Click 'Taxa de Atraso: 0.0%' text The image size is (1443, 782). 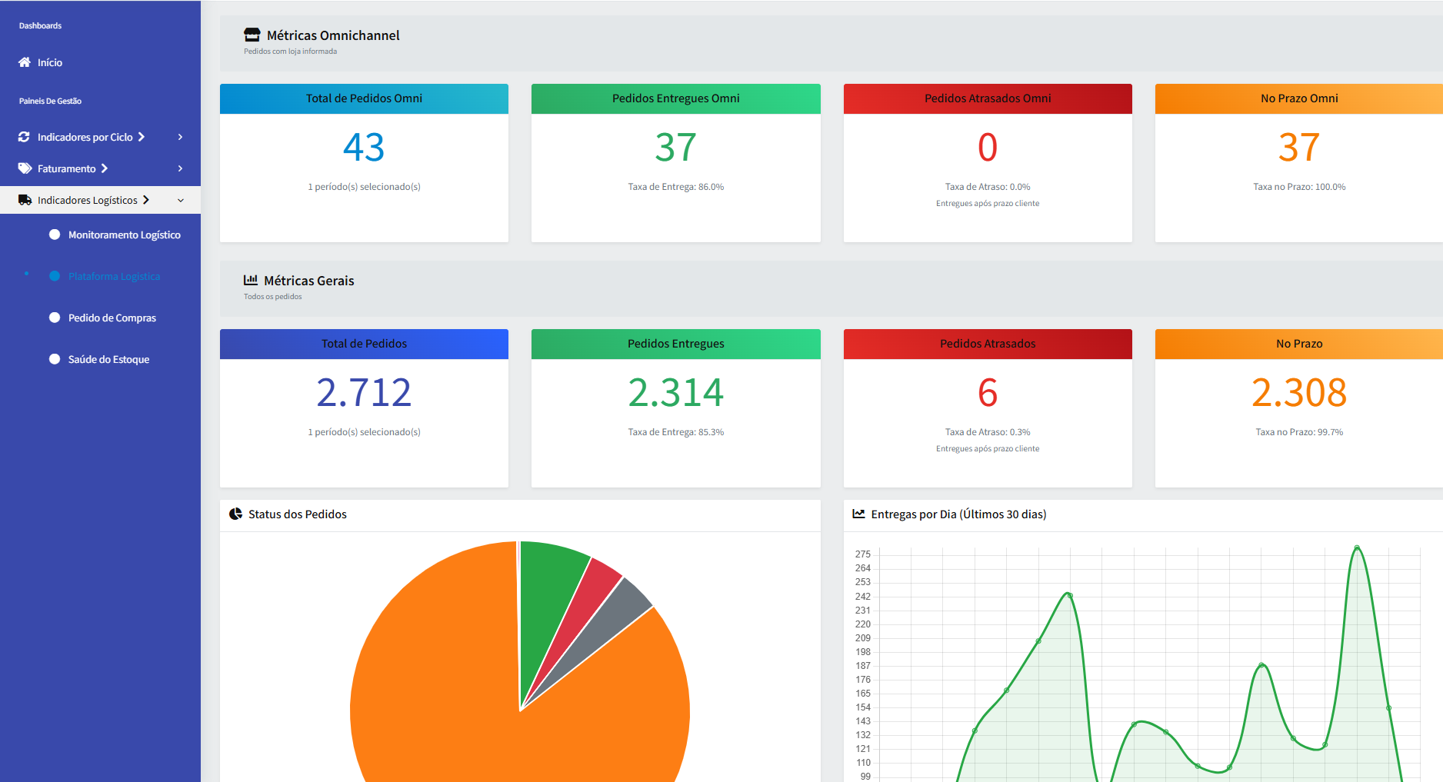point(988,187)
